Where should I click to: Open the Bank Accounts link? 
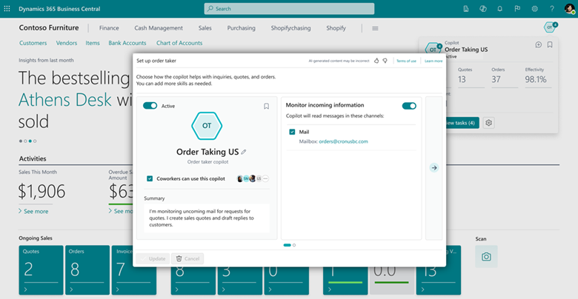[127, 43]
